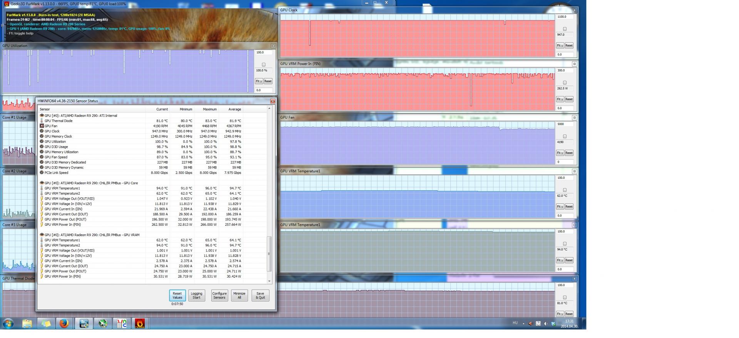Click the HWiNFO64 sensor list scrollbar thumb

[269, 254]
